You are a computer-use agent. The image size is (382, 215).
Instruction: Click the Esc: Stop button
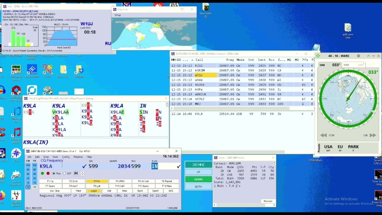pyautogui.click(x=55, y=191)
